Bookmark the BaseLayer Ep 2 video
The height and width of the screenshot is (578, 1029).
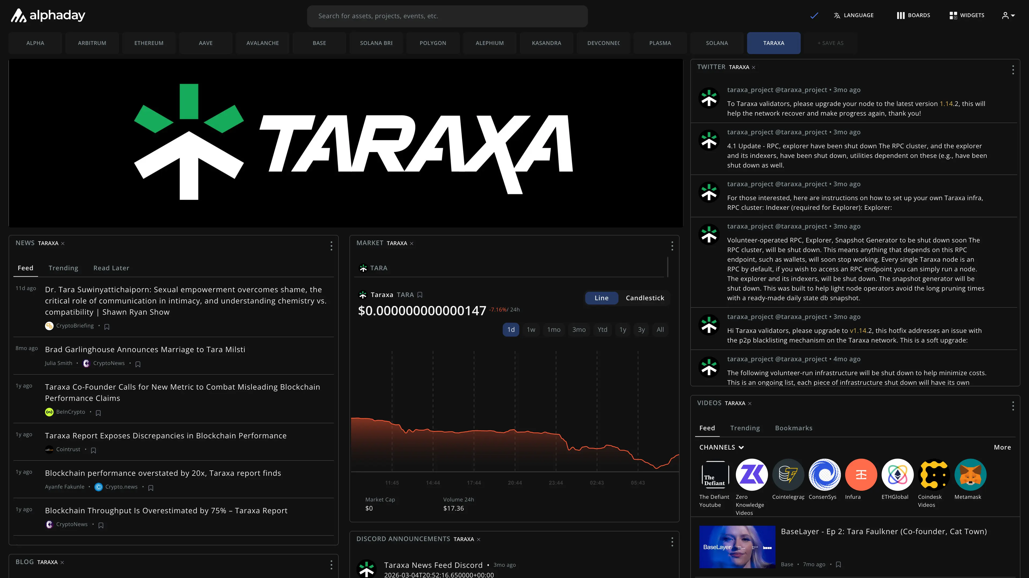(x=838, y=564)
